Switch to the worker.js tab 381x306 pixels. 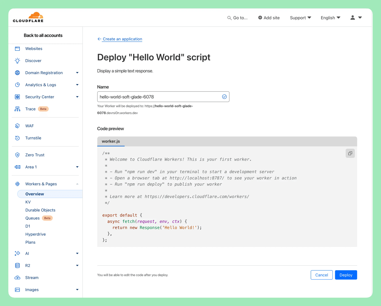[111, 141]
